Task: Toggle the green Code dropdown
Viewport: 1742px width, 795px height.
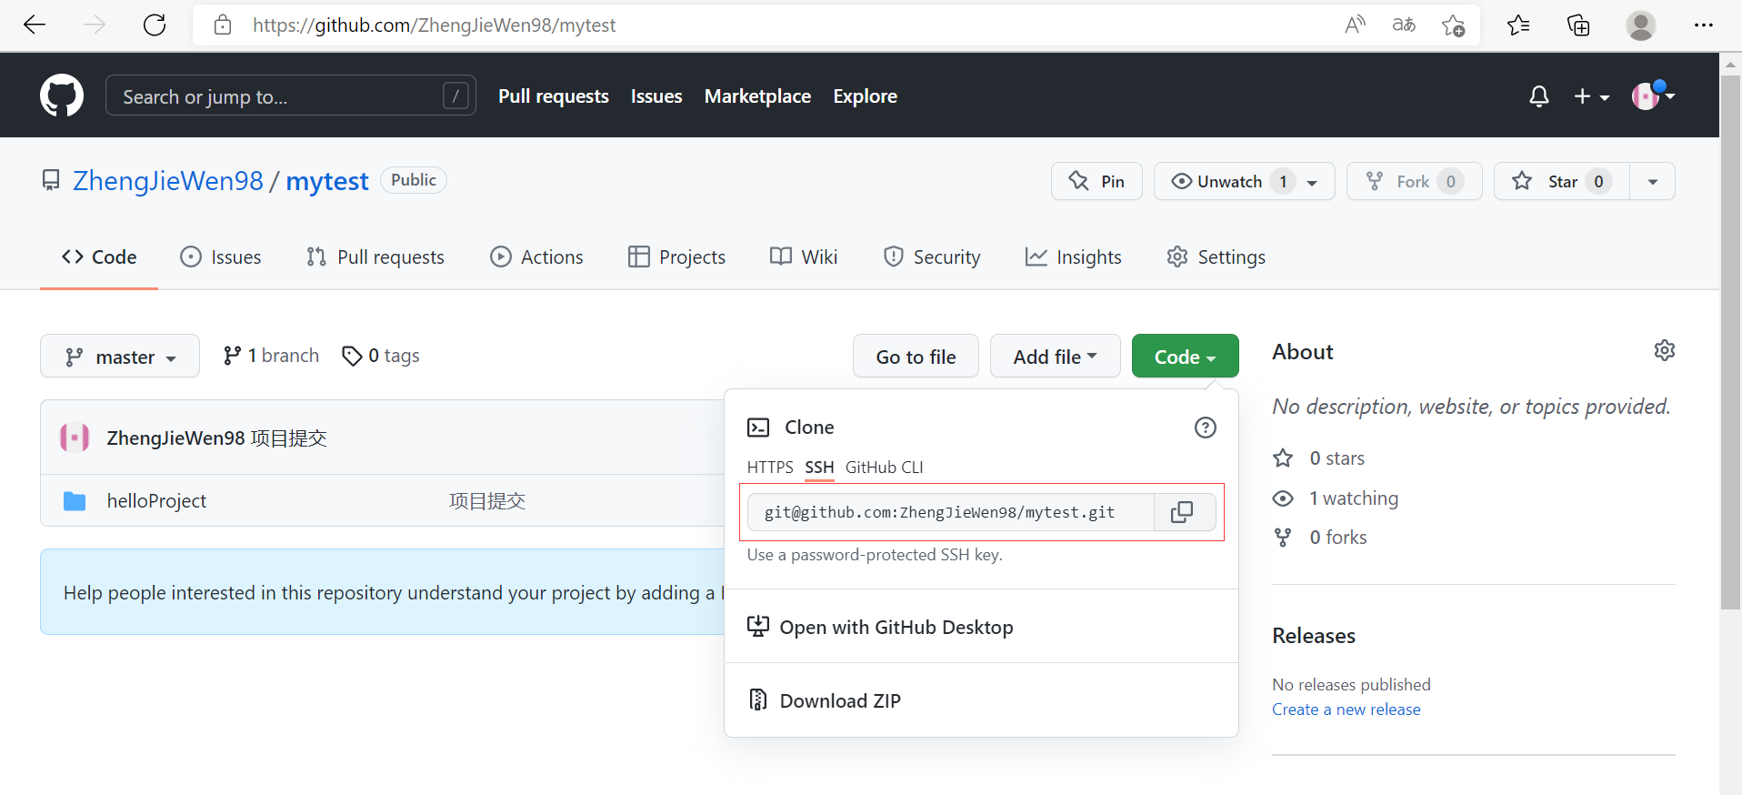Action: 1185,356
